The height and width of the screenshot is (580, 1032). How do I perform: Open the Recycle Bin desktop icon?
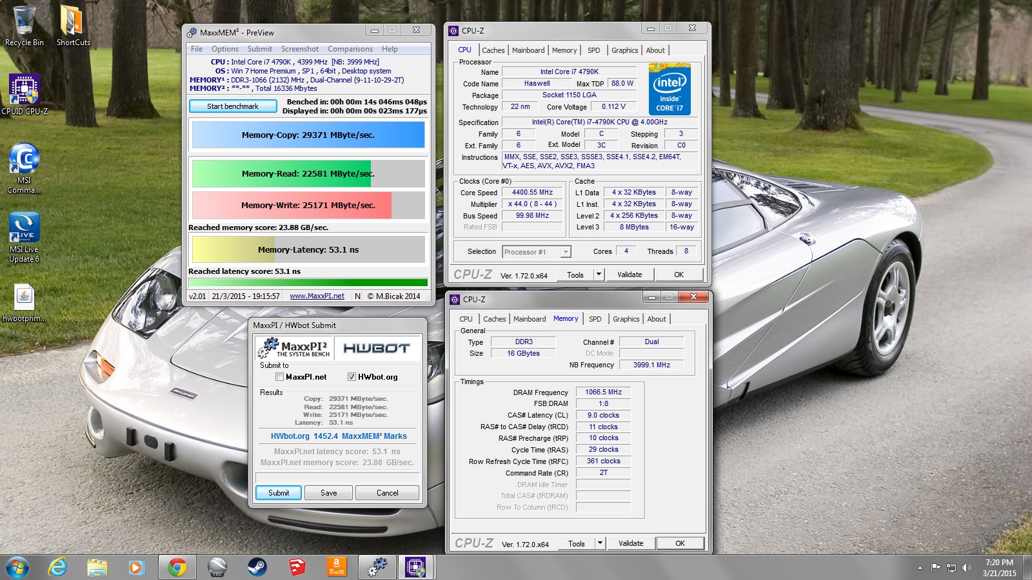(x=25, y=26)
